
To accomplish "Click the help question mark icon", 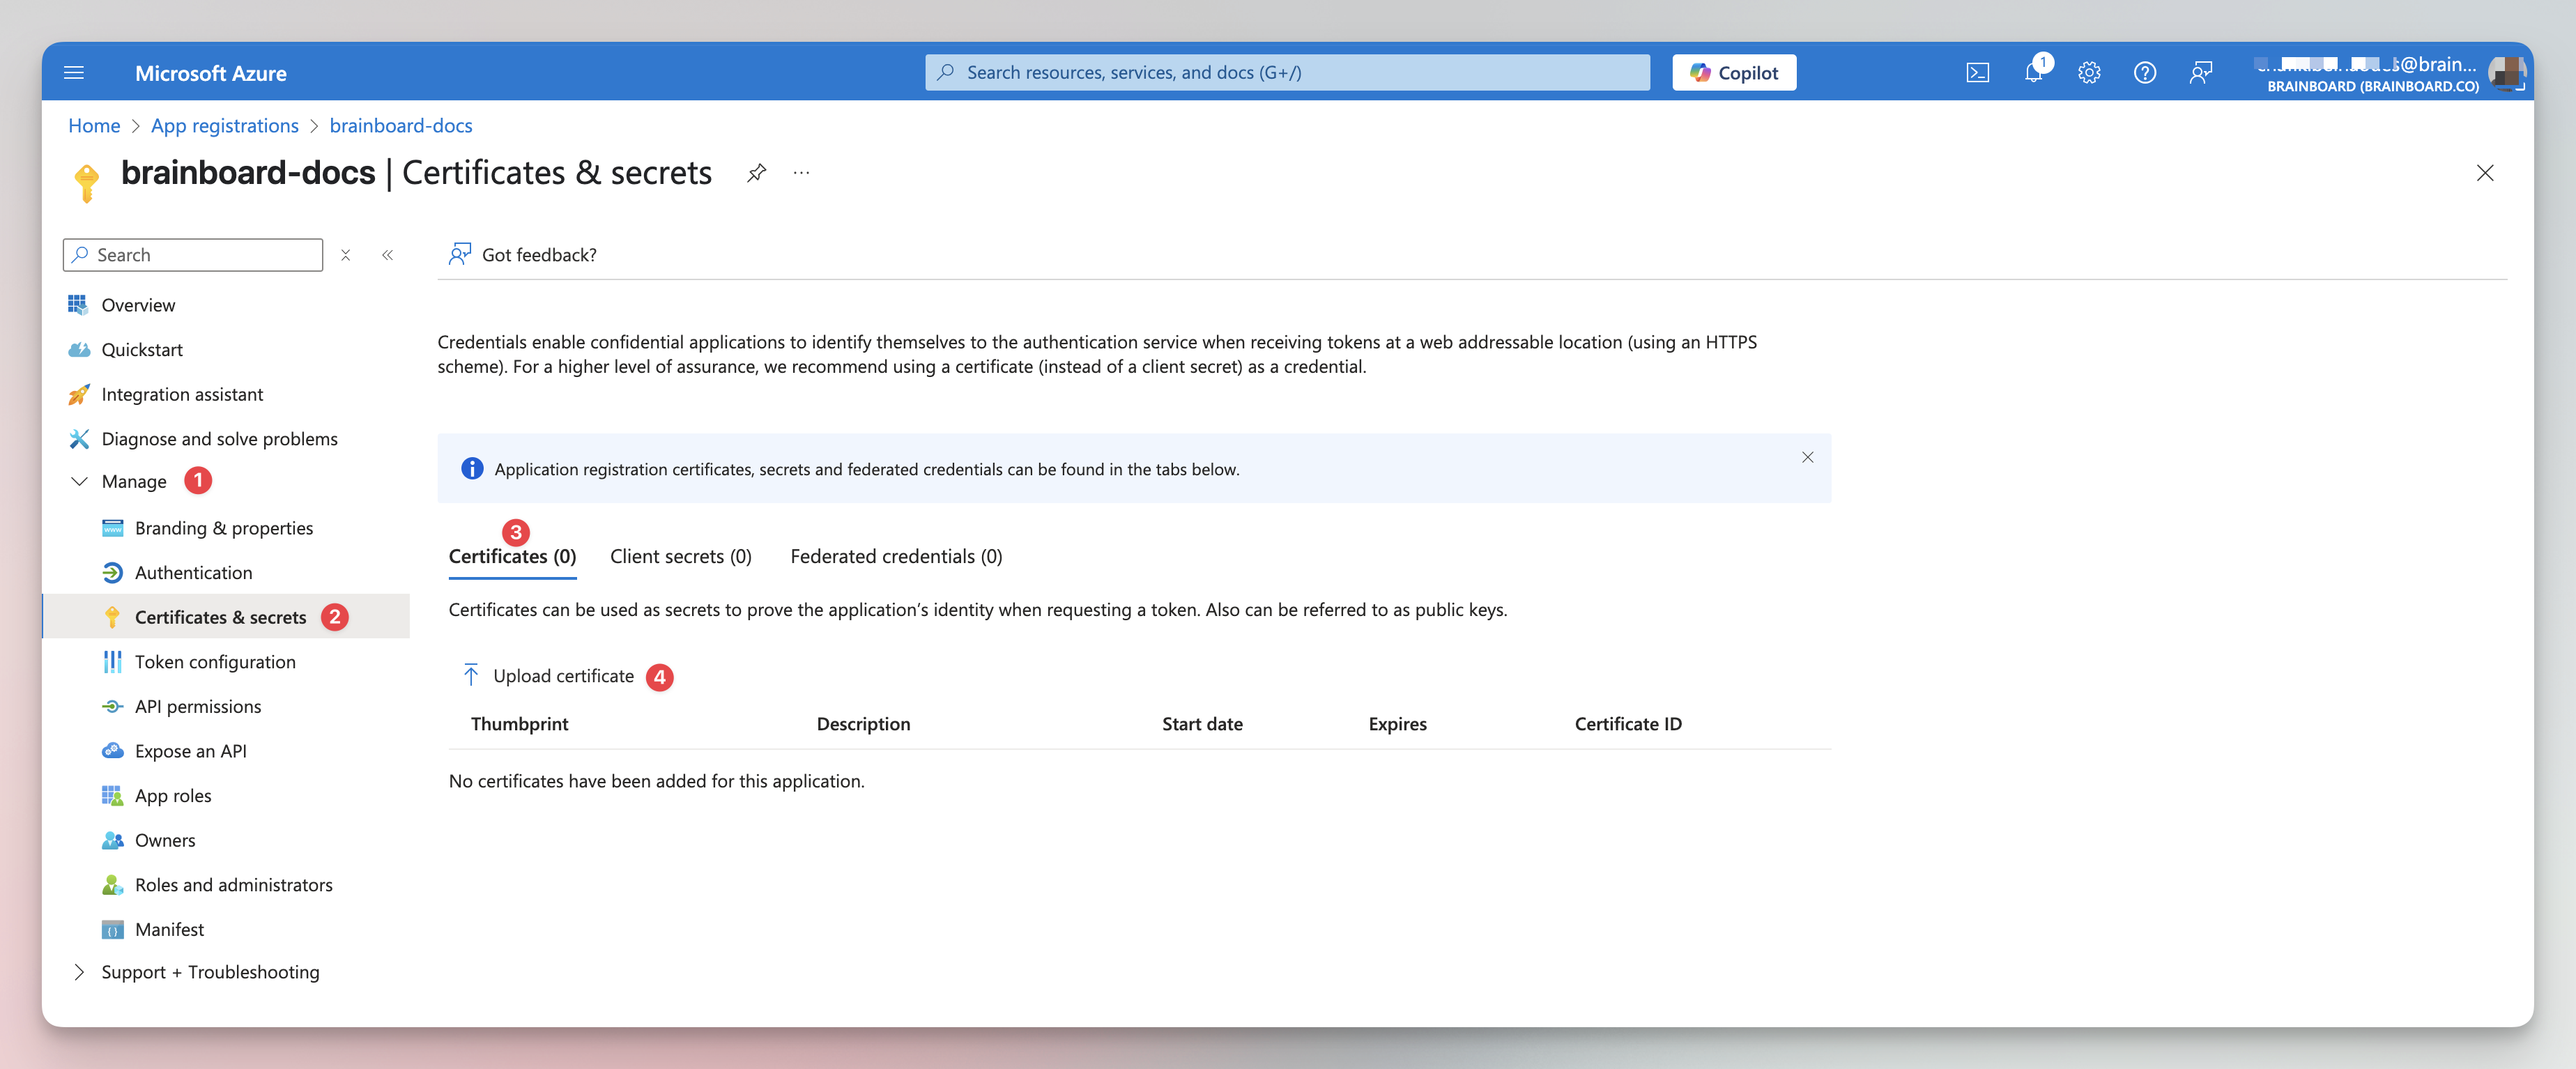I will pos(2144,72).
